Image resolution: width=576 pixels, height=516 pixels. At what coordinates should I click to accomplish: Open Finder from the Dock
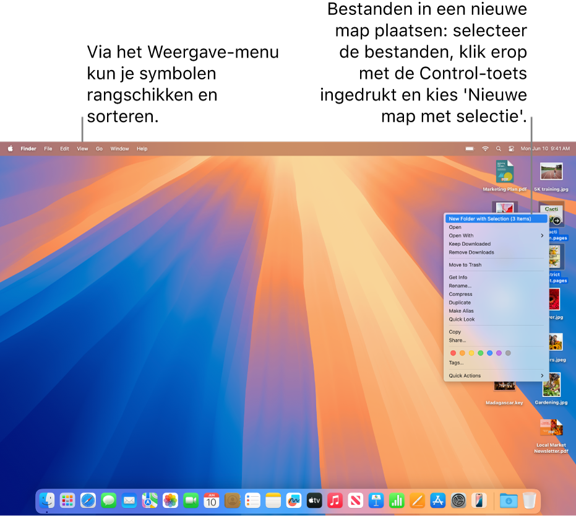pos(47,501)
